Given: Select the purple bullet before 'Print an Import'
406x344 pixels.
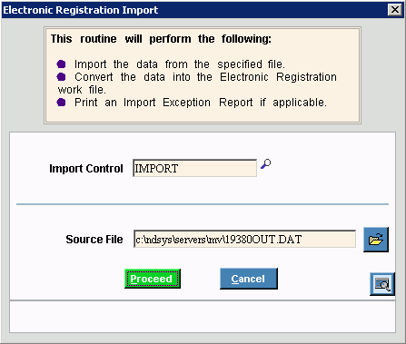Looking at the screenshot, I should point(61,103).
